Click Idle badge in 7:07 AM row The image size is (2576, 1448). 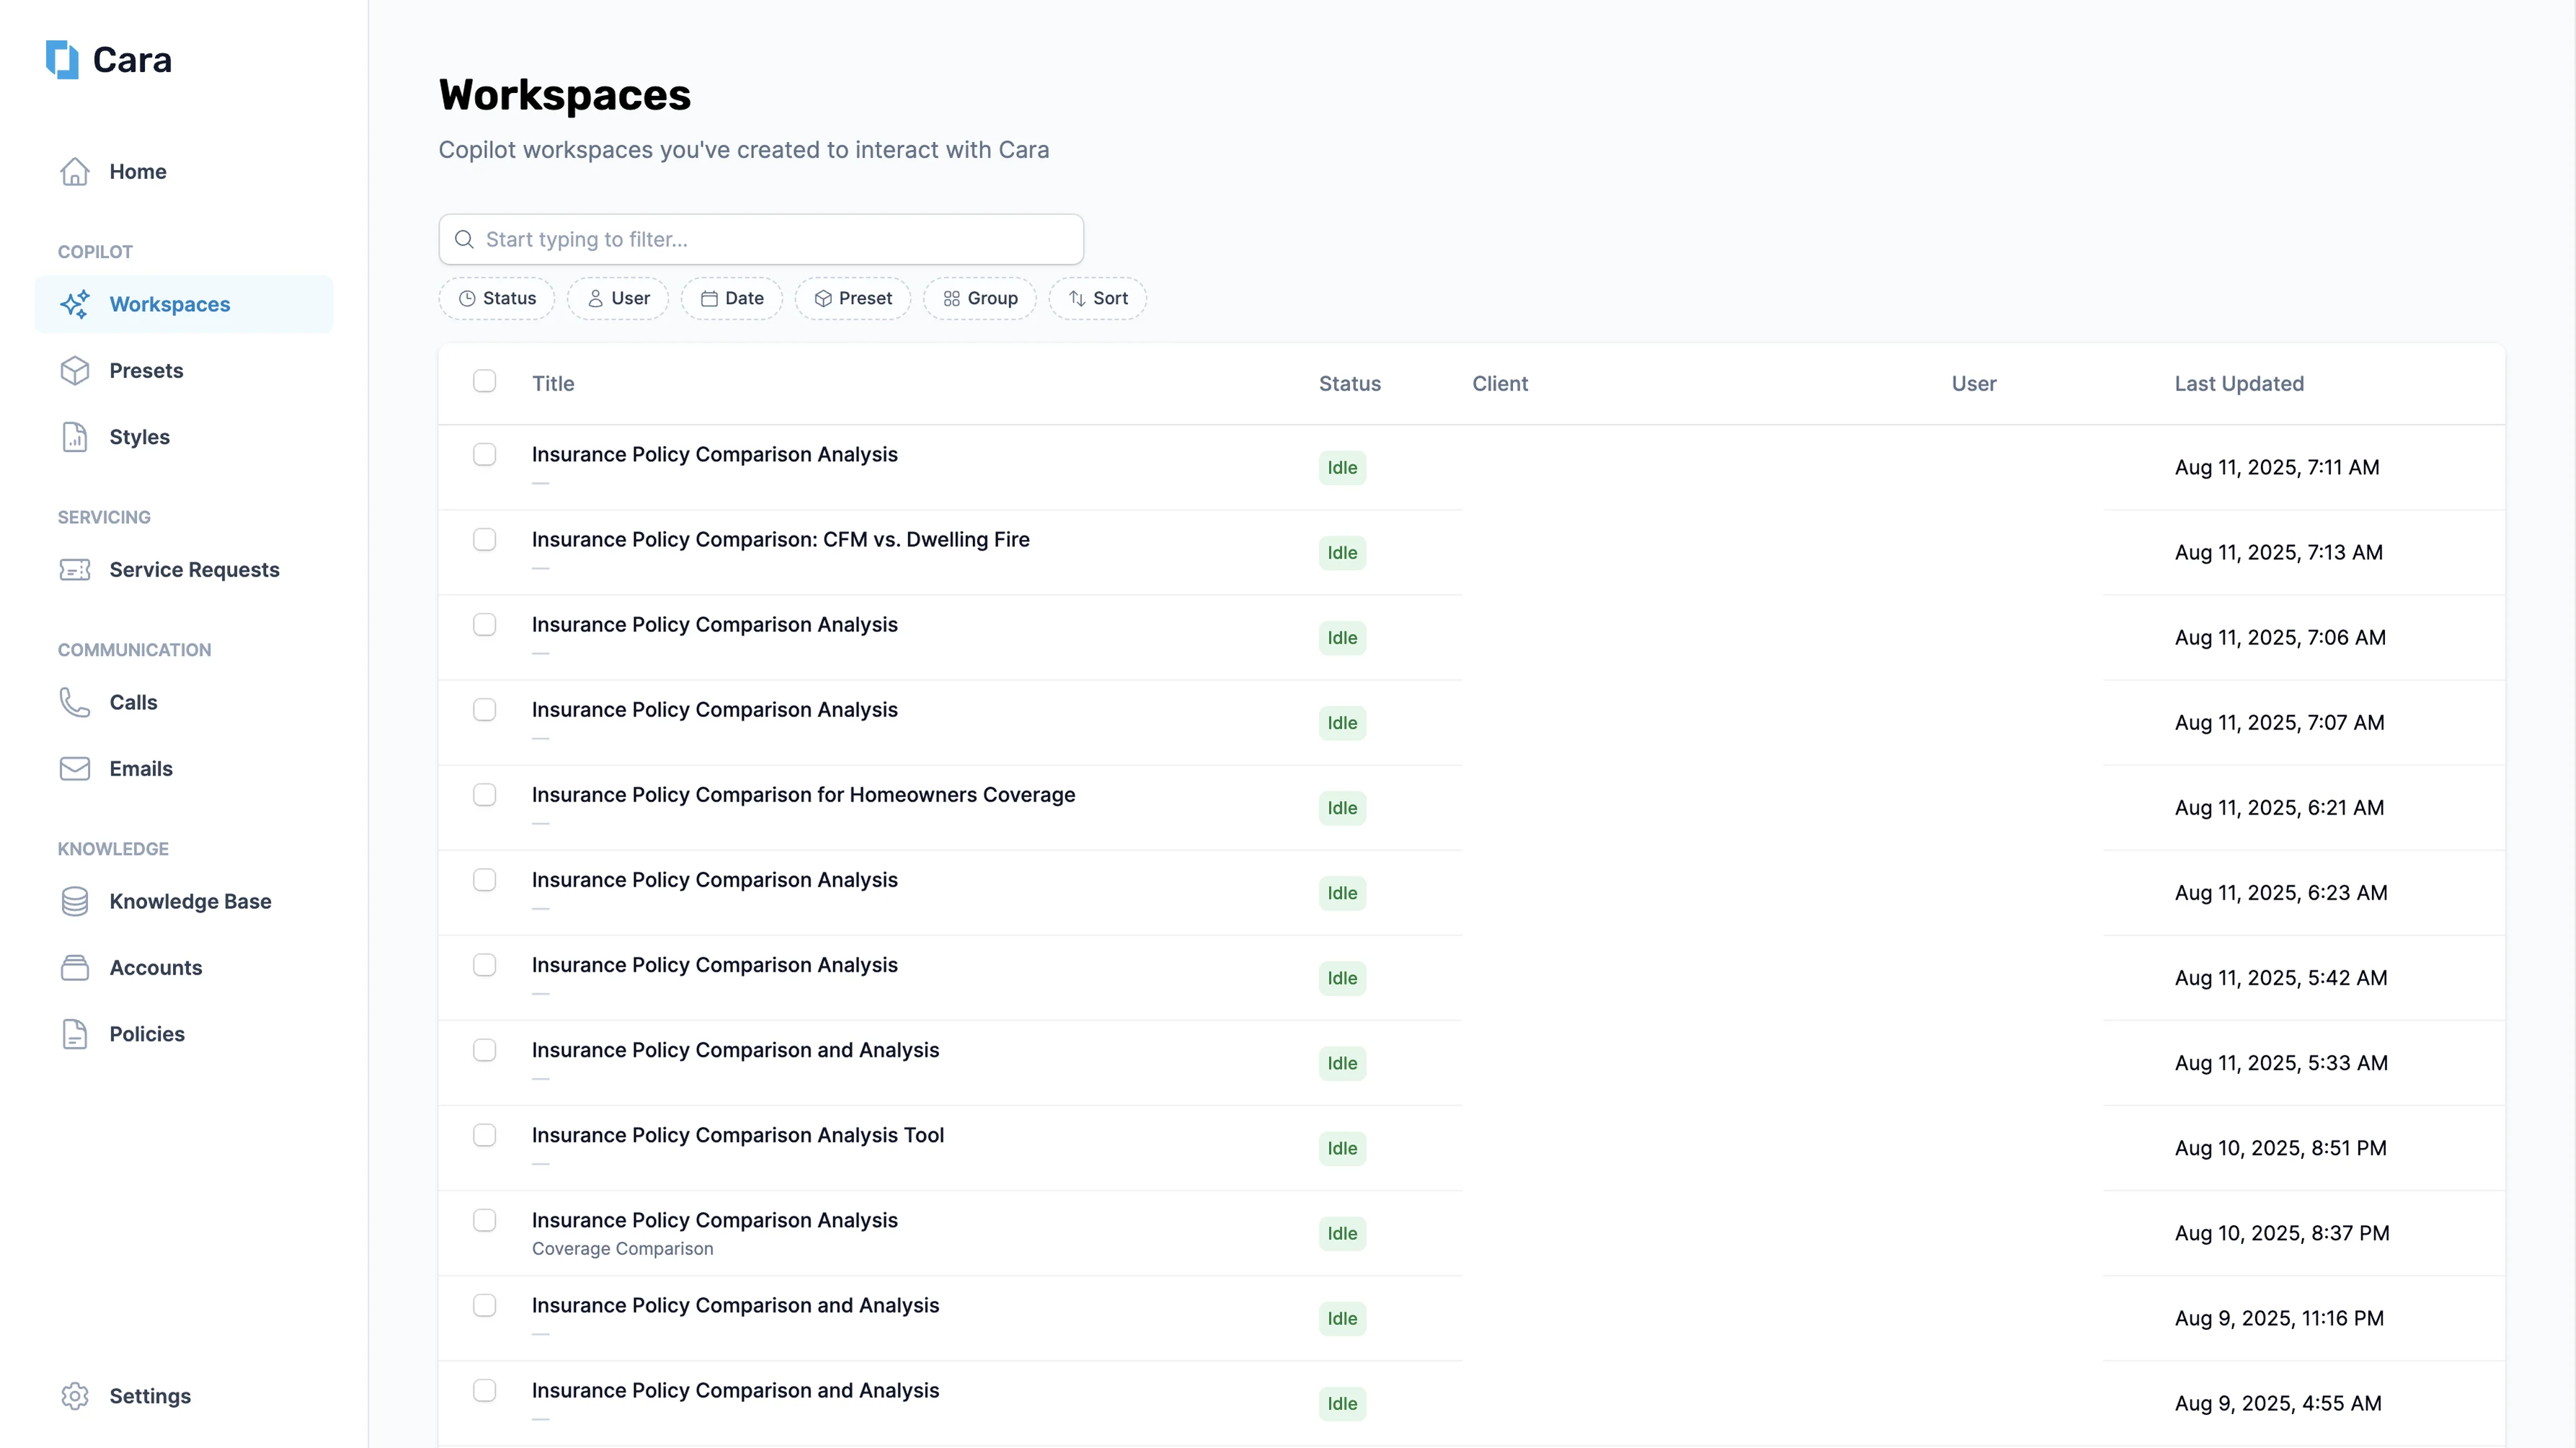click(x=1342, y=723)
